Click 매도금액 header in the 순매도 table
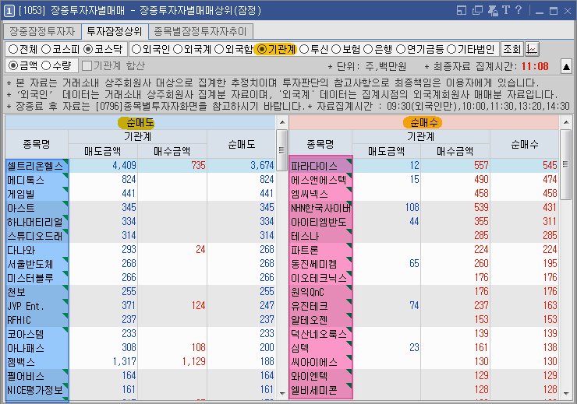 pyautogui.click(x=103, y=151)
